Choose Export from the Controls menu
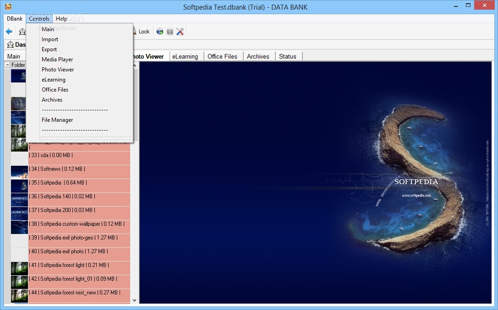498x310 pixels. 49,49
